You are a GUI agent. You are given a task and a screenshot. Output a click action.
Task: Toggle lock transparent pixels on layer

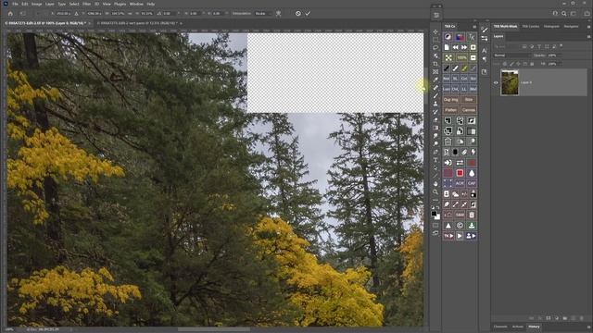[x=505, y=64]
